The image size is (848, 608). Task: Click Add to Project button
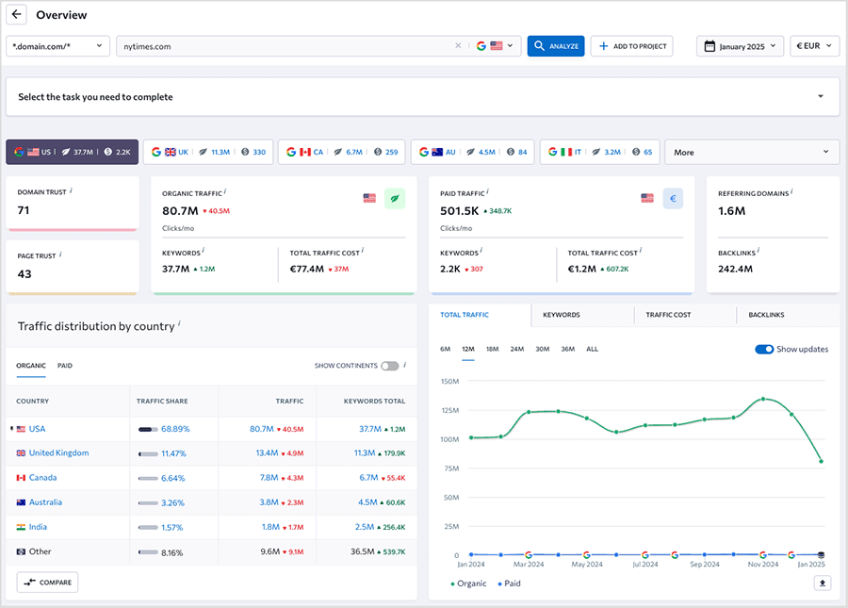pos(631,46)
